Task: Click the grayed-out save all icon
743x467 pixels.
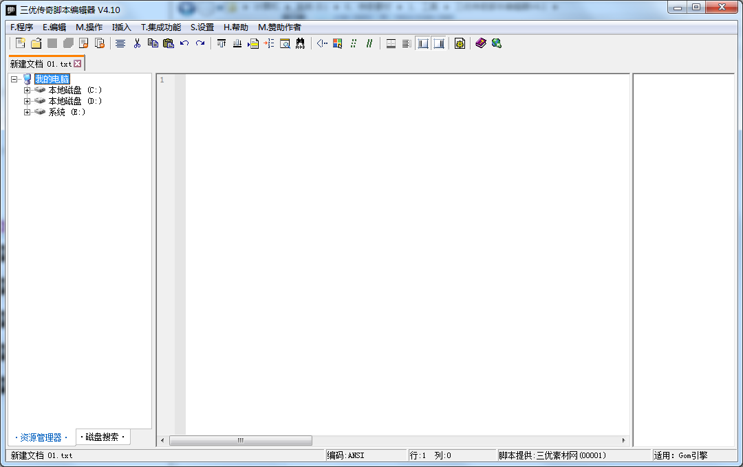Action: tap(68, 43)
